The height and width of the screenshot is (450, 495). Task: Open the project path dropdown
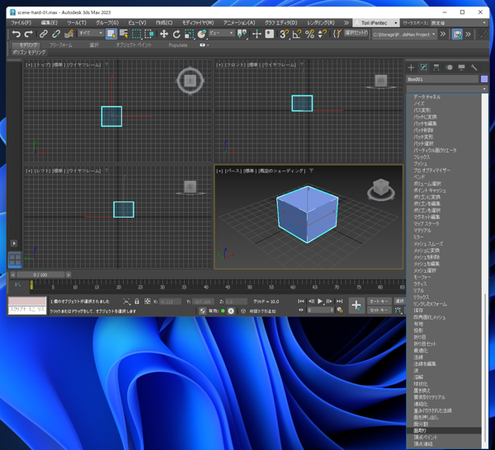[x=404, y=35]
